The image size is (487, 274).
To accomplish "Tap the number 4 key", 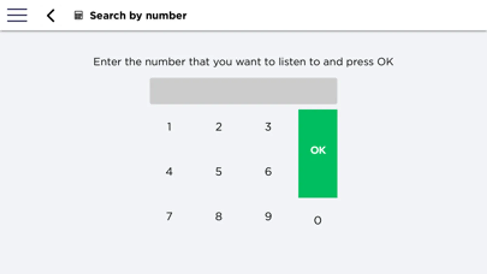I will [x=169, y=171].
